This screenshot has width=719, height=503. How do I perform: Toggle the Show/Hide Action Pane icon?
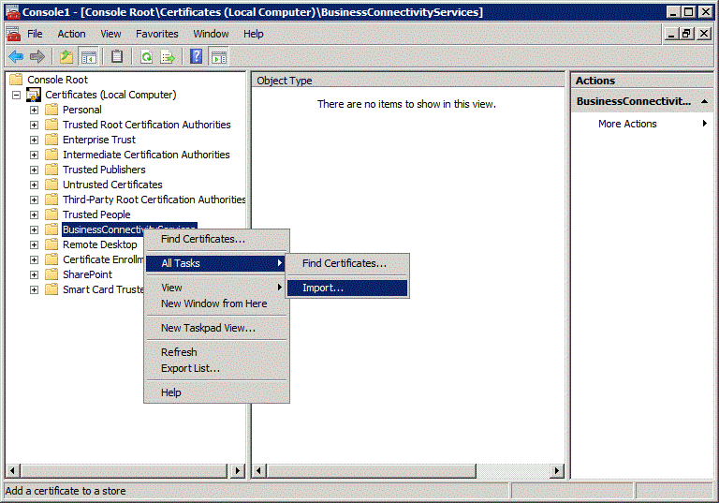(219, 57)
